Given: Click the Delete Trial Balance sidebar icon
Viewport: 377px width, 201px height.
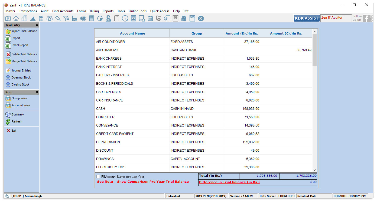Looking at the screenshot, I should point(8,54).
